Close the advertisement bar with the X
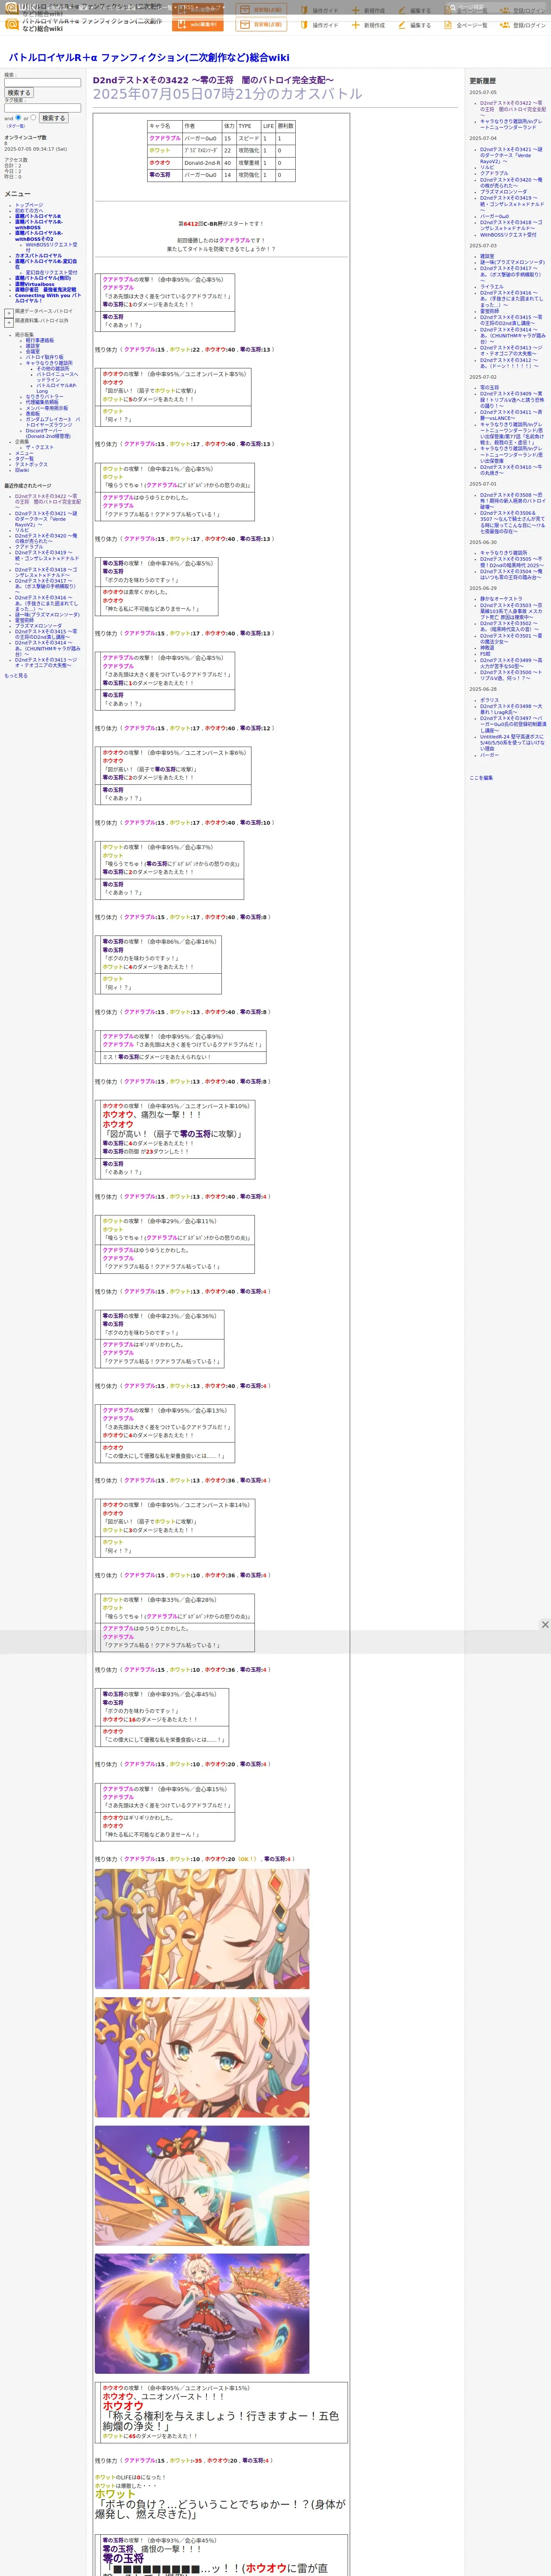The image size is (551, 2576). point(545,1624)
